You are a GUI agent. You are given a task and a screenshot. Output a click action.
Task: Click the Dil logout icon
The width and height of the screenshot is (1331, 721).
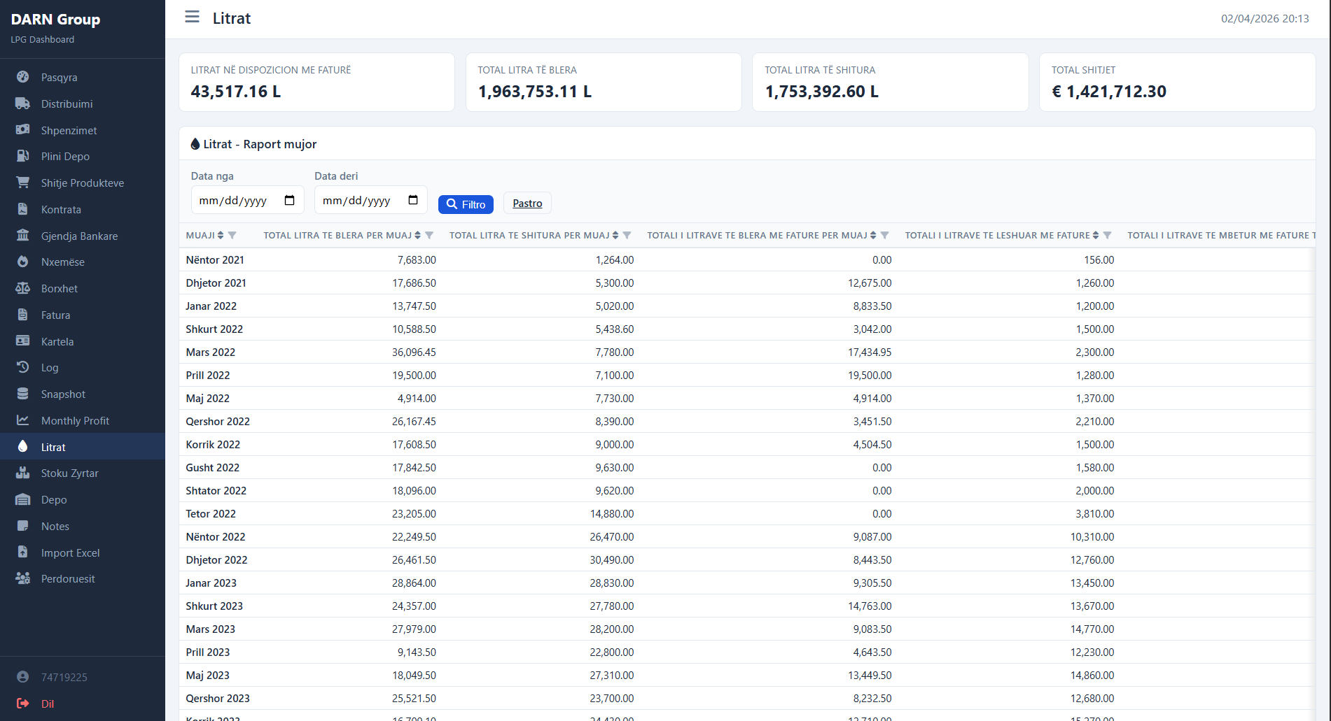pos(23,704)
